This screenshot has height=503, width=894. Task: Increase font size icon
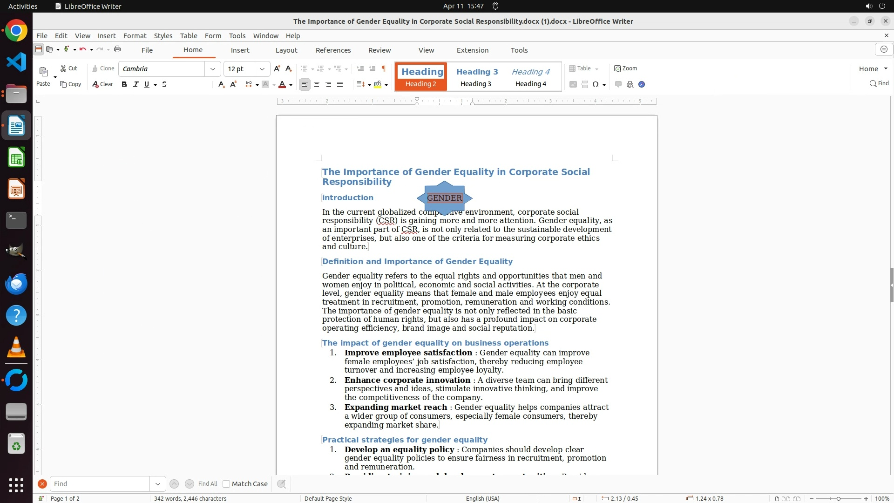coord(277,68)
